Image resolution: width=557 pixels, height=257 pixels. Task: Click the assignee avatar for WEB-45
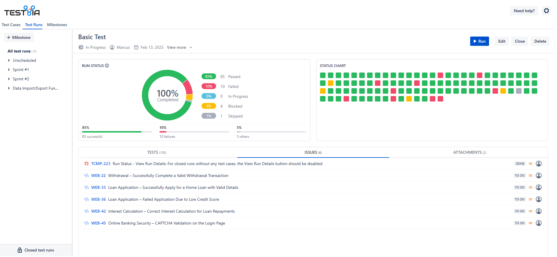tap(538, 223)
